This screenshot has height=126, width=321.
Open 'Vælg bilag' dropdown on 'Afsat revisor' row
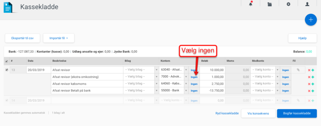(x=141, y=70)
